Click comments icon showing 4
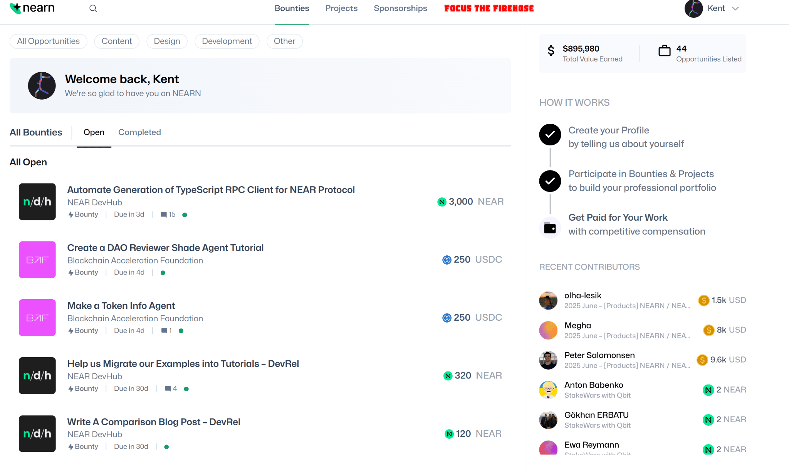This screenshot has height=473, width=789. pyautogui.click(x=168, y=389)
